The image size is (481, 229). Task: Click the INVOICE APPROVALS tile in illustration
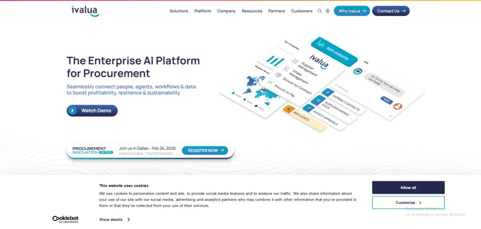click(324, 118)
